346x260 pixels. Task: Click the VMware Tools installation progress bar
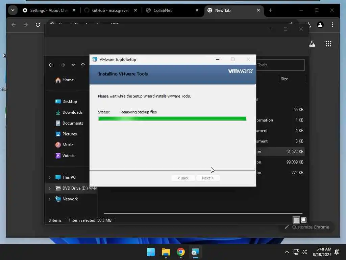172,119
